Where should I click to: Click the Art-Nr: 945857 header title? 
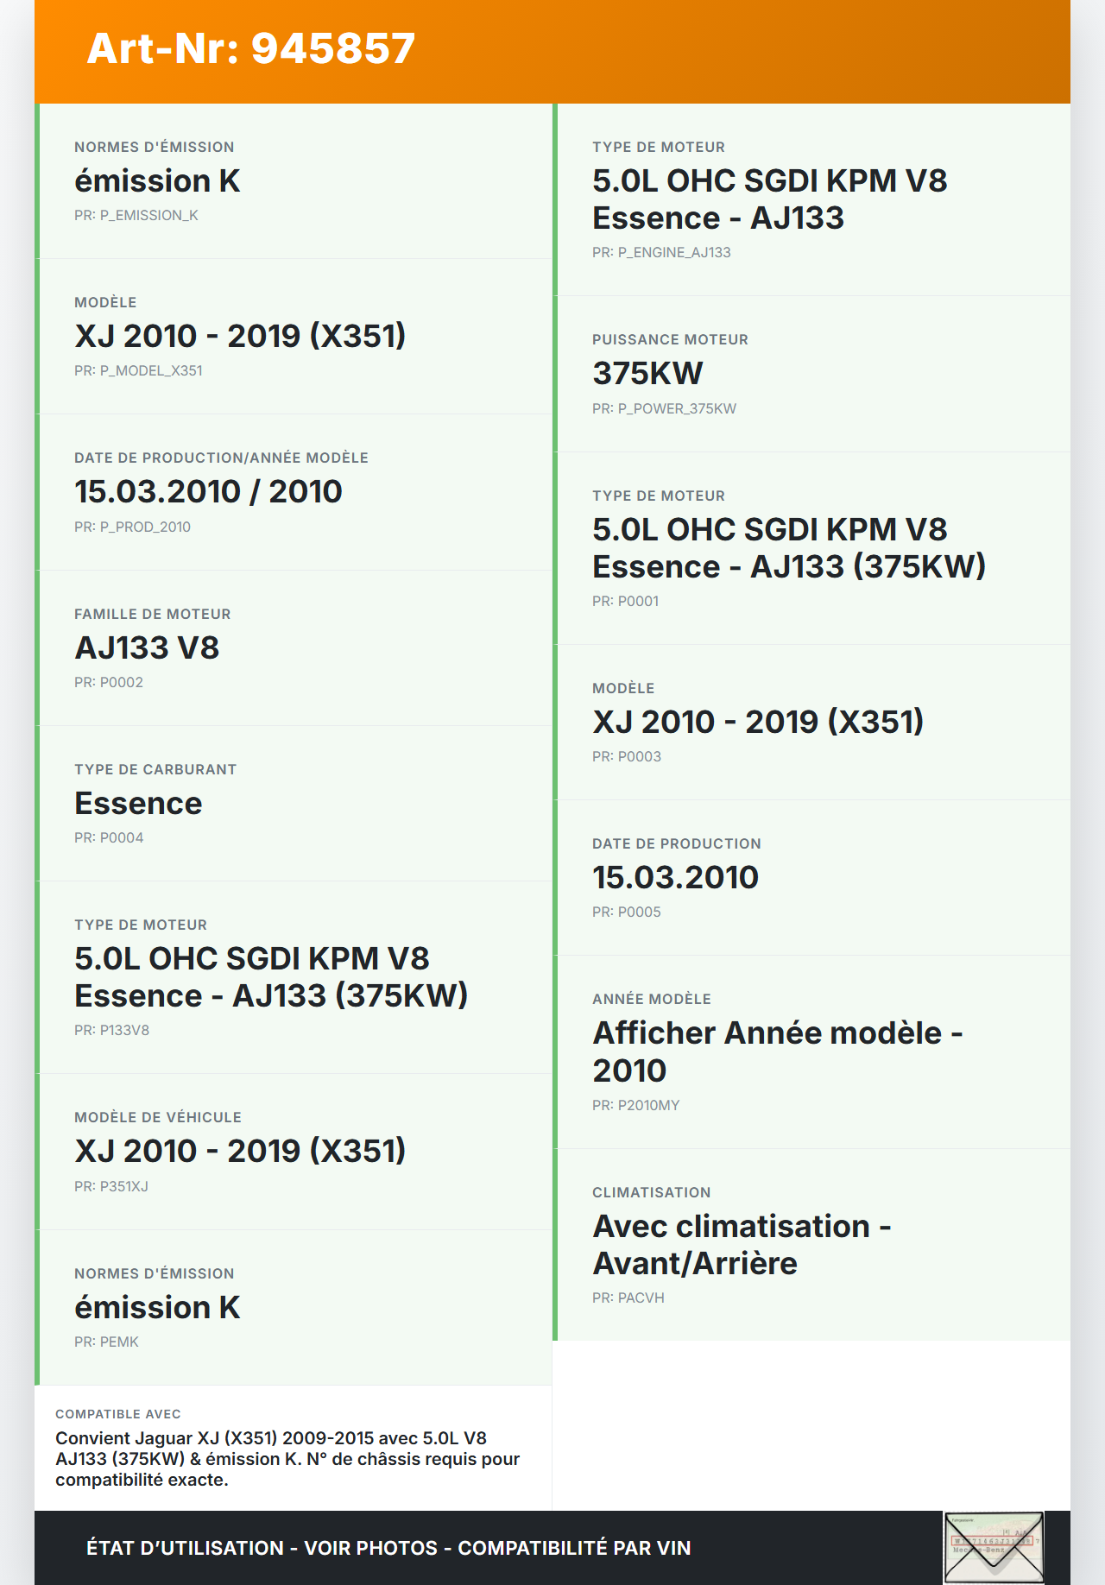(x=251, y=48)
